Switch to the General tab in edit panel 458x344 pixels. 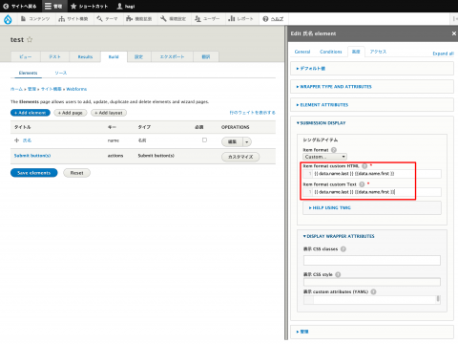pyautogui.click(x=302, y=52)
